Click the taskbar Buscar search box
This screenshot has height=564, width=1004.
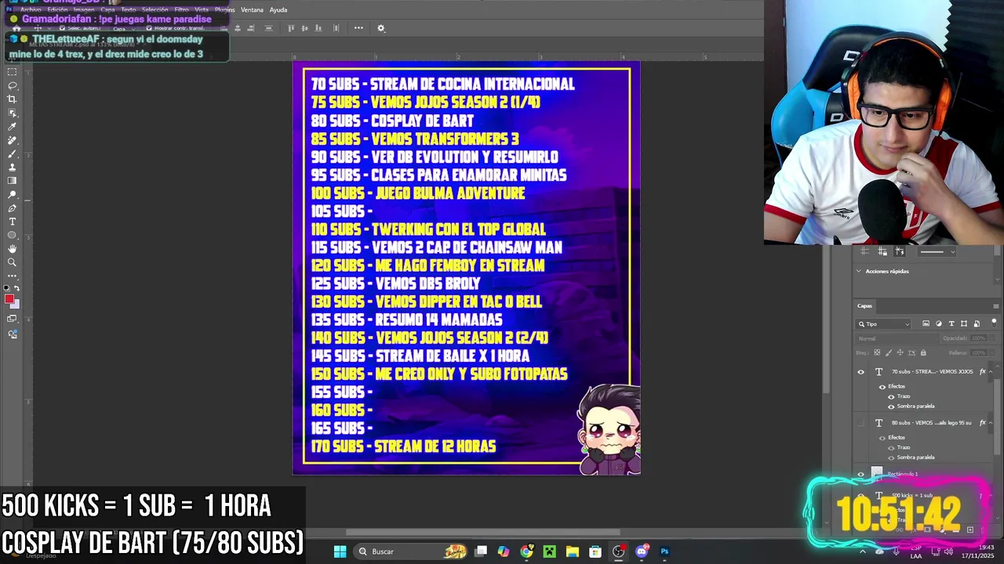click(x=410, y=551)
